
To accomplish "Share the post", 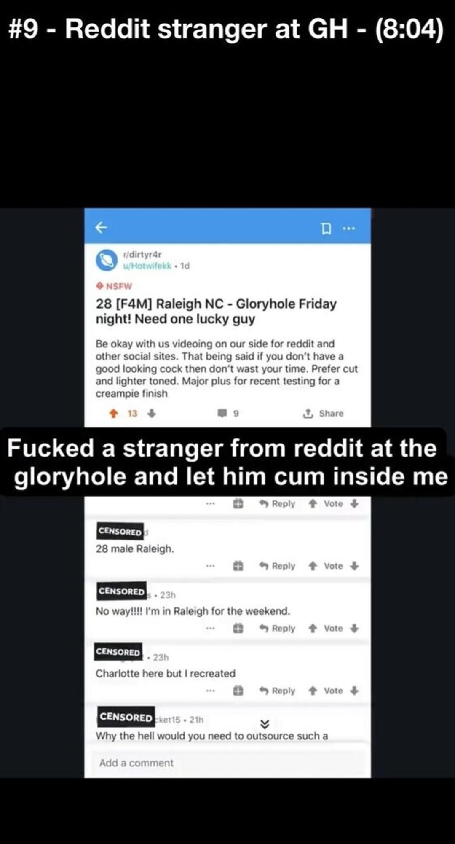I will (x=323, y=413).
